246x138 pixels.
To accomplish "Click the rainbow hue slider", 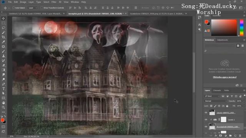I will coord(242,28).
